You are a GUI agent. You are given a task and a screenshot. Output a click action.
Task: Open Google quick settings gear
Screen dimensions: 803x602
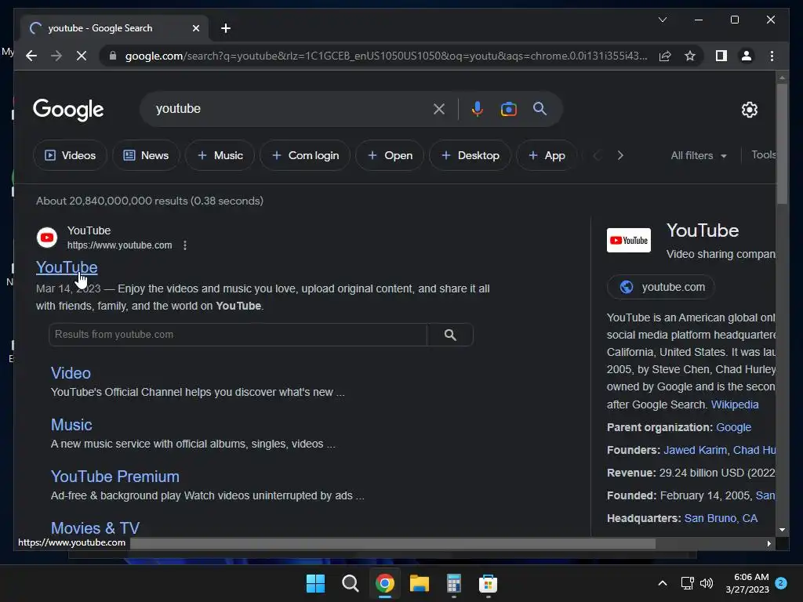click(749, 109)
